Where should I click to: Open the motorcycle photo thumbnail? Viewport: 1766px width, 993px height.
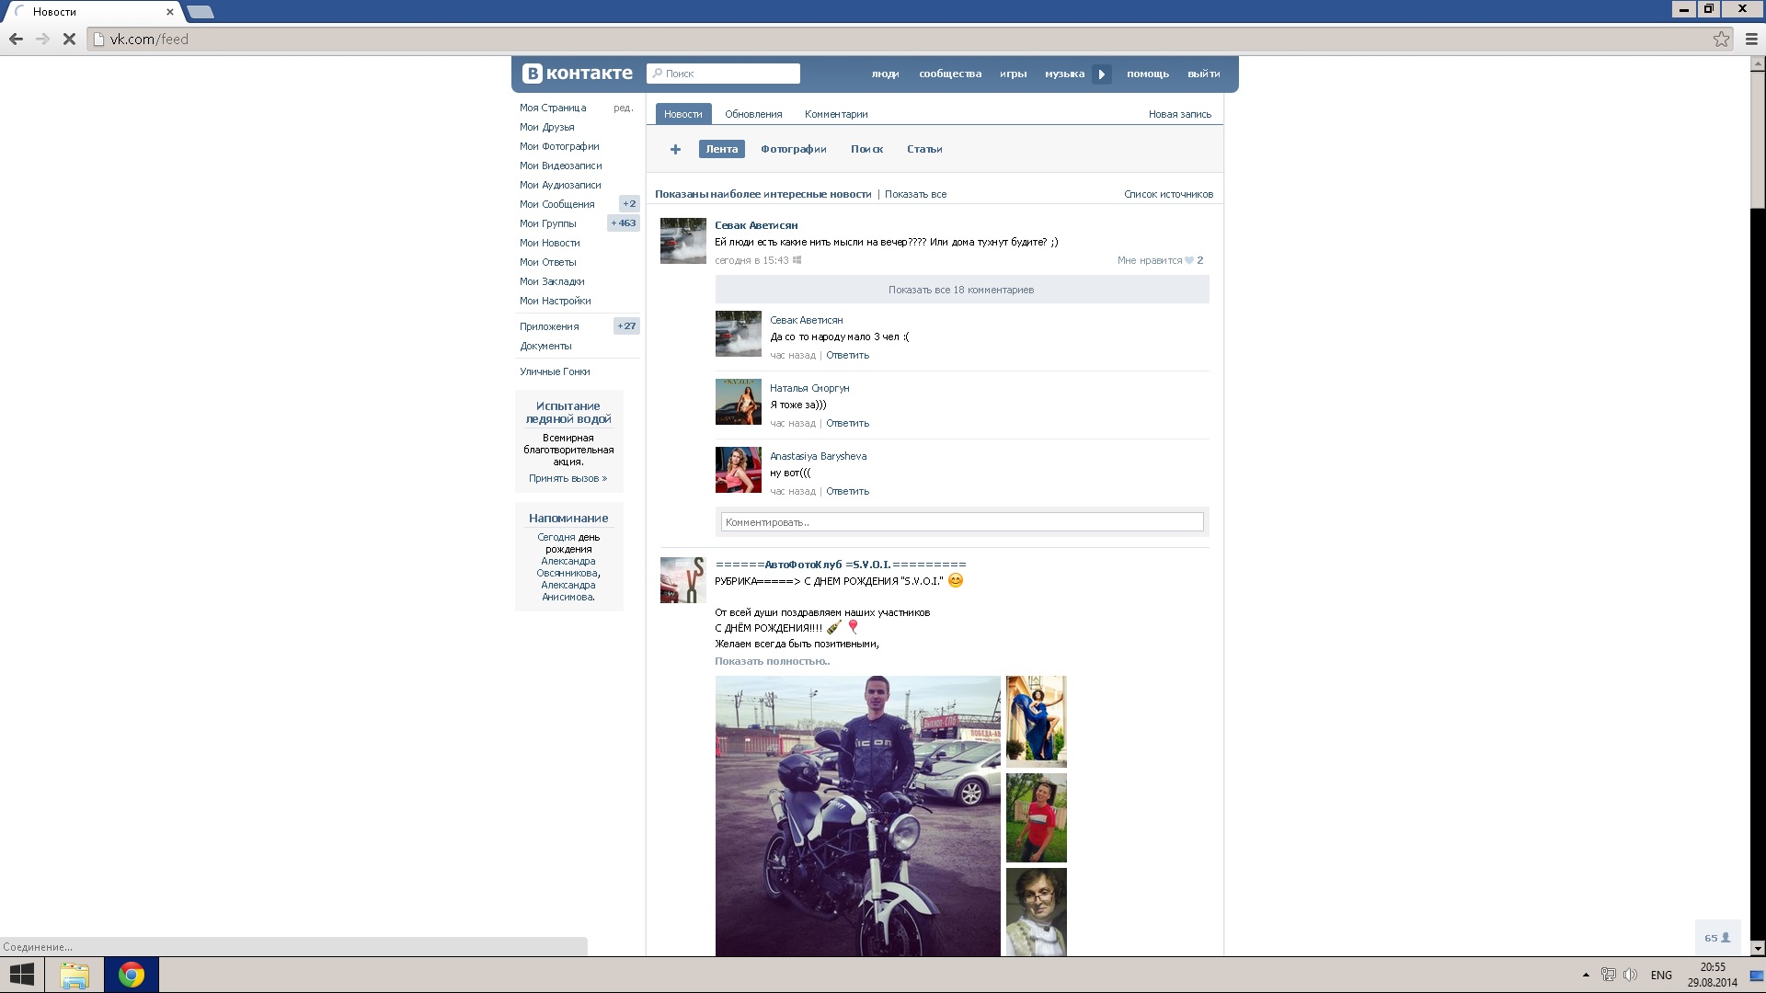857,816
